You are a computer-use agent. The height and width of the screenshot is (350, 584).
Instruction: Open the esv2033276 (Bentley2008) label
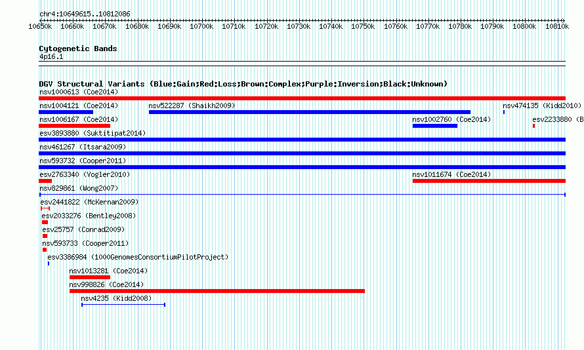[x=89, y=216]
